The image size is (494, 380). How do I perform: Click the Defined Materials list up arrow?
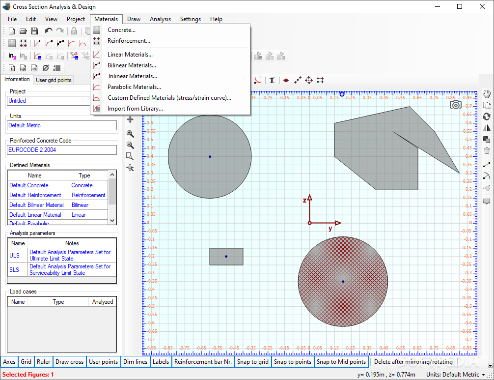pos(112,175)
